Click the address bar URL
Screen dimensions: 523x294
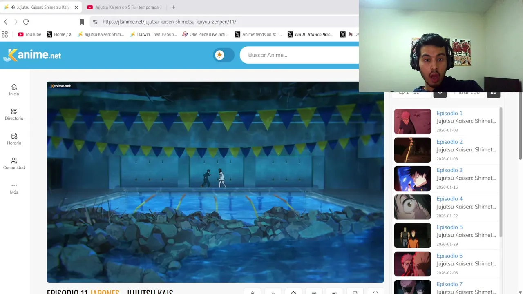pyautogui.click(x=169, y=22)
